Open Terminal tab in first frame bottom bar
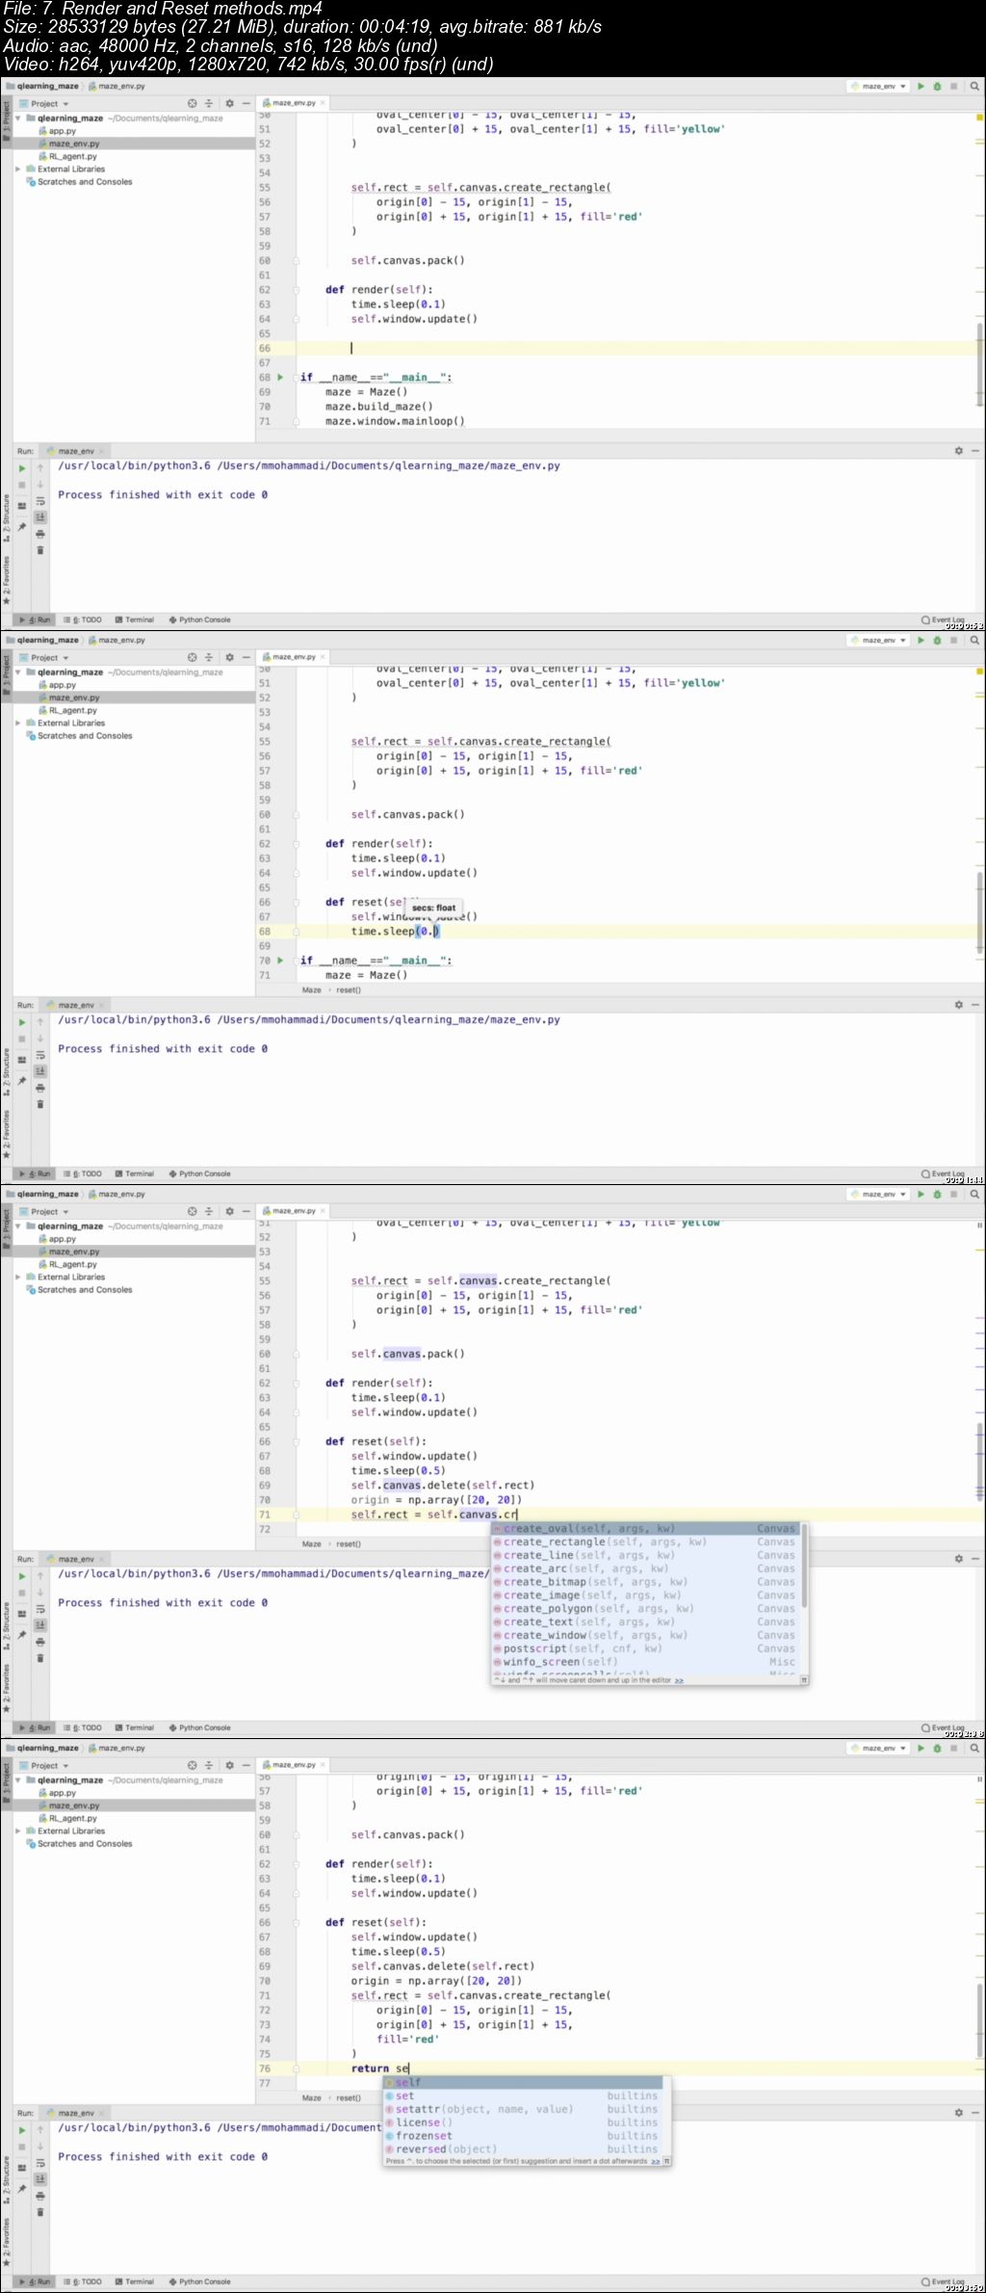Image resolution: width=986 pixels, height=2293 pixels. [x=134, y=619]
